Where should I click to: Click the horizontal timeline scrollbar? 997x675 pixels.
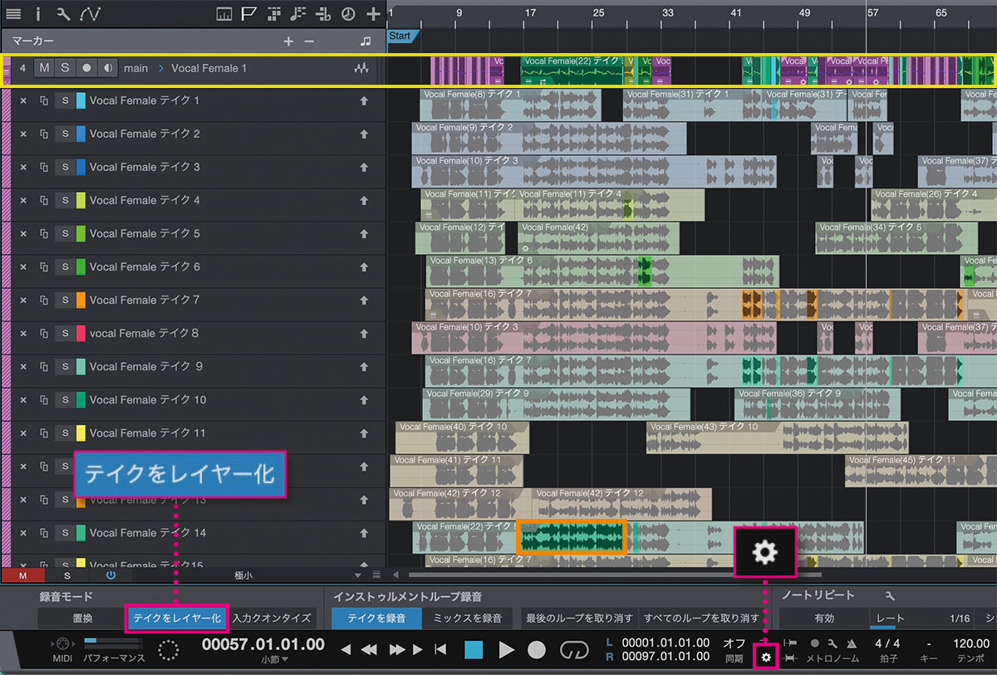click(615, 575)
